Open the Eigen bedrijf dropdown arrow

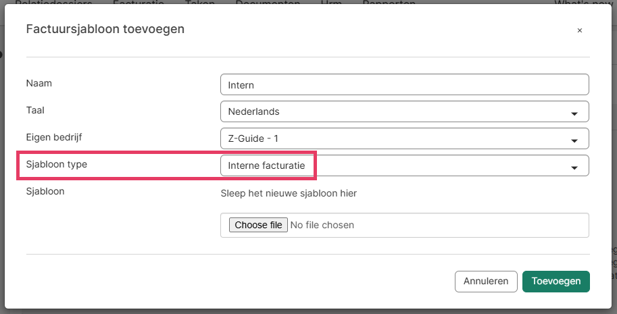pyautogui.click(x=574, y=140)
